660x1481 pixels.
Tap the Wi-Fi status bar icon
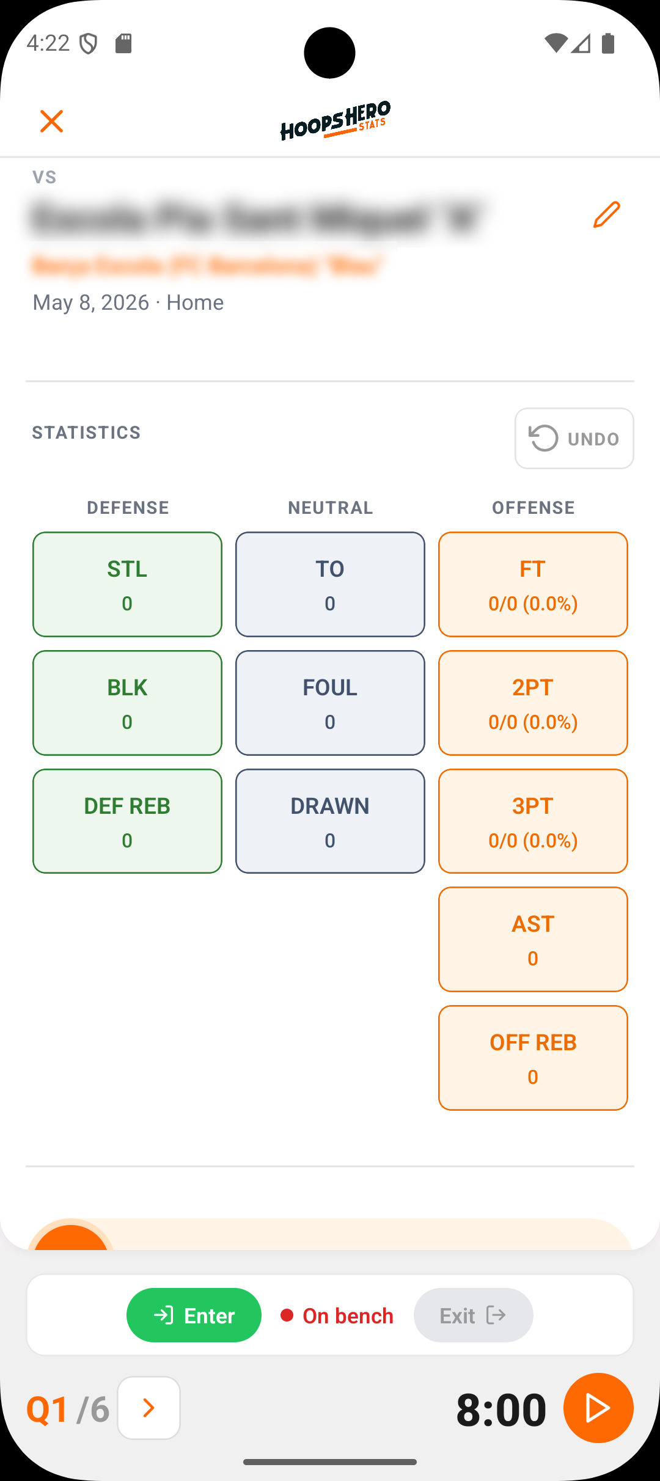555,43
